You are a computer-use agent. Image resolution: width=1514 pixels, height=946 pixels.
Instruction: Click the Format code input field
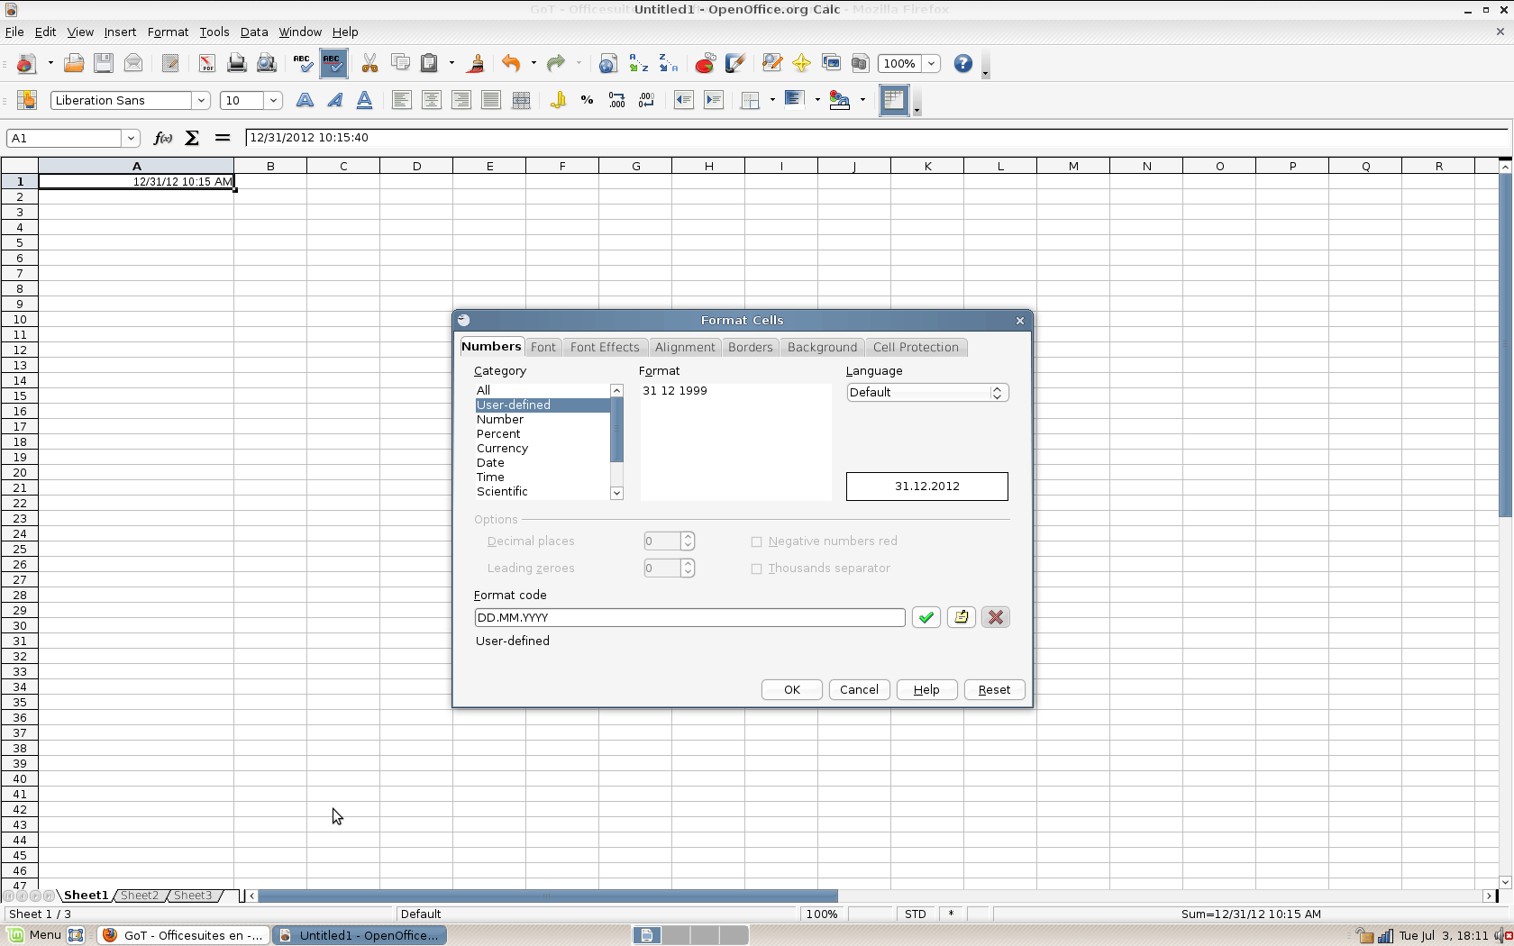coord(689,617)
